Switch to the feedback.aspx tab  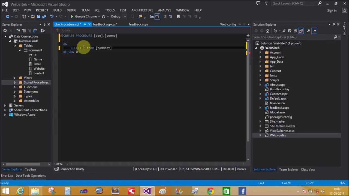(138, 24)
